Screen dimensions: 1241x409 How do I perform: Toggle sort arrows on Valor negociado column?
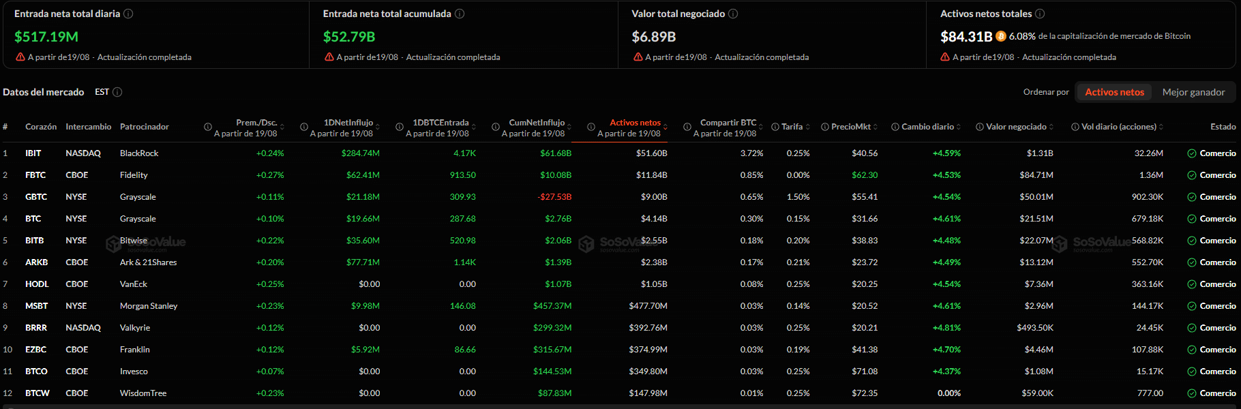click(1051, 127)
